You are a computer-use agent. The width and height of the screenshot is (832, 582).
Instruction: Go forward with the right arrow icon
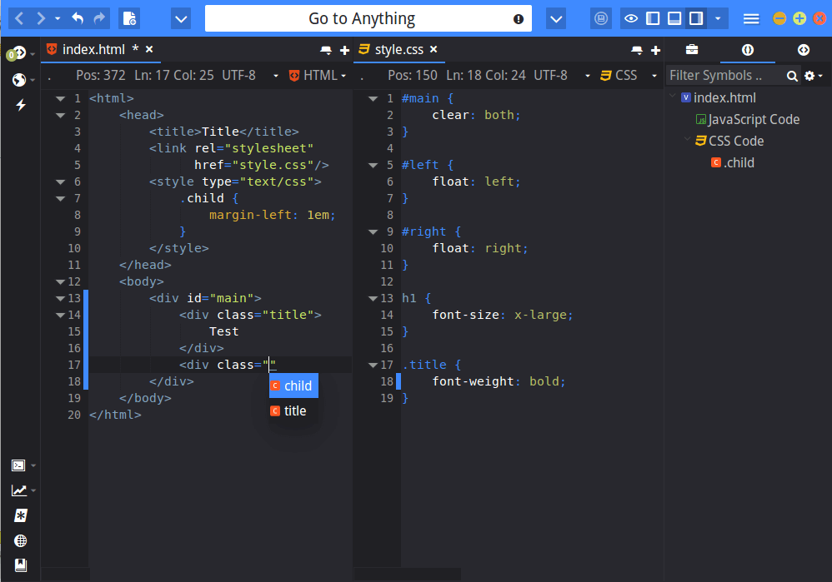(41, 18)
